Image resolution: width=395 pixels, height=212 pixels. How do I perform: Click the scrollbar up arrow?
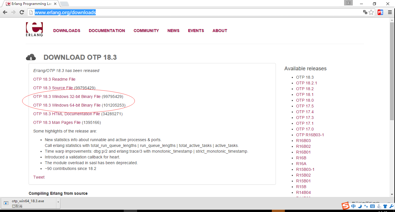(x=392, y=20)
